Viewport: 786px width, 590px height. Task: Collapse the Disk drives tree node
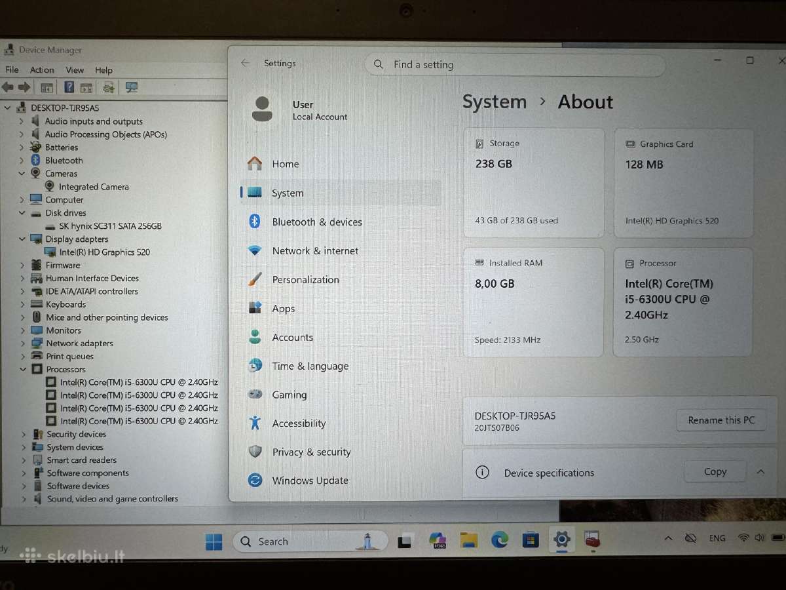click(22, 213)
